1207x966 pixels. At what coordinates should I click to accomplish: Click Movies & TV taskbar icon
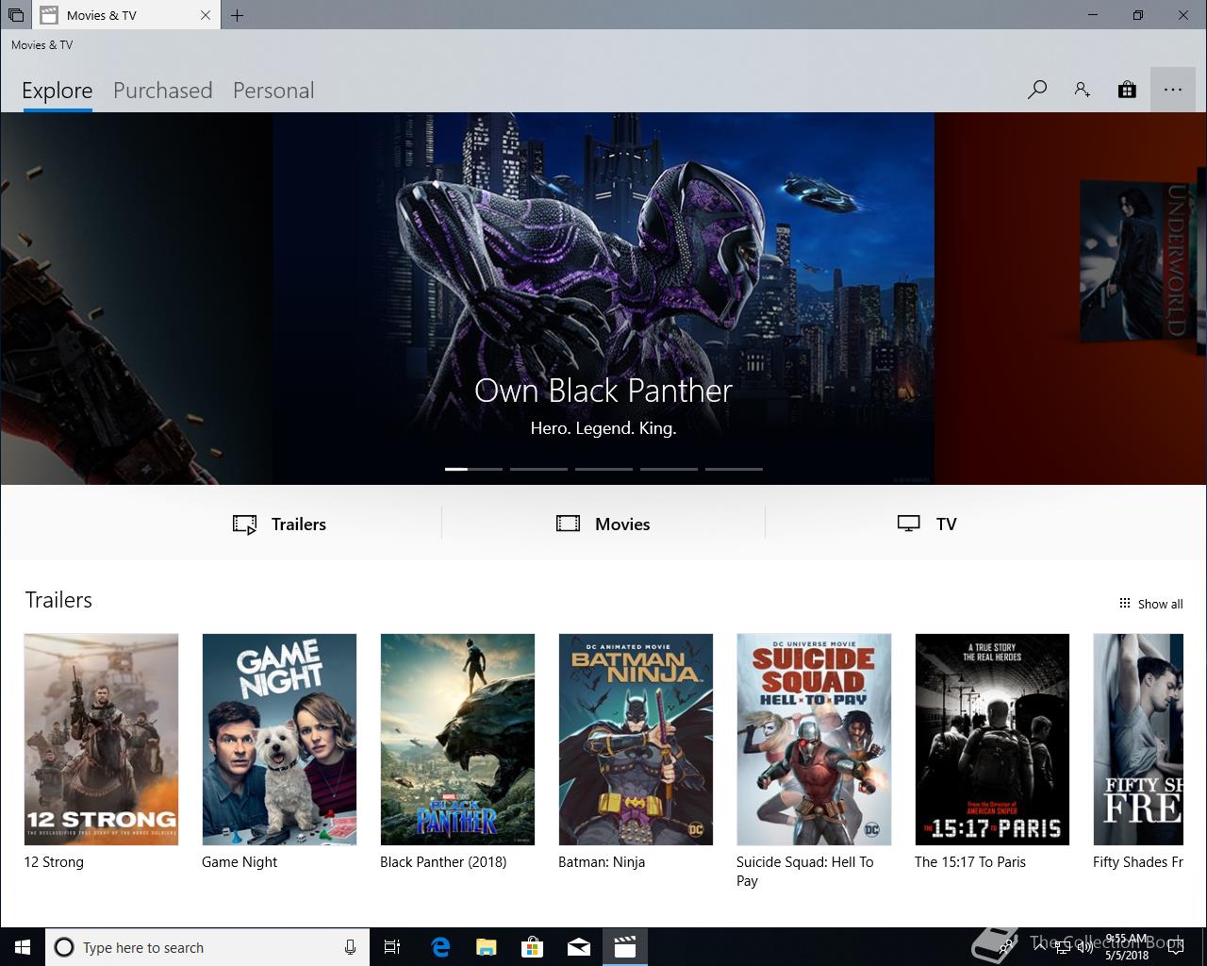[x=625, y=947]
